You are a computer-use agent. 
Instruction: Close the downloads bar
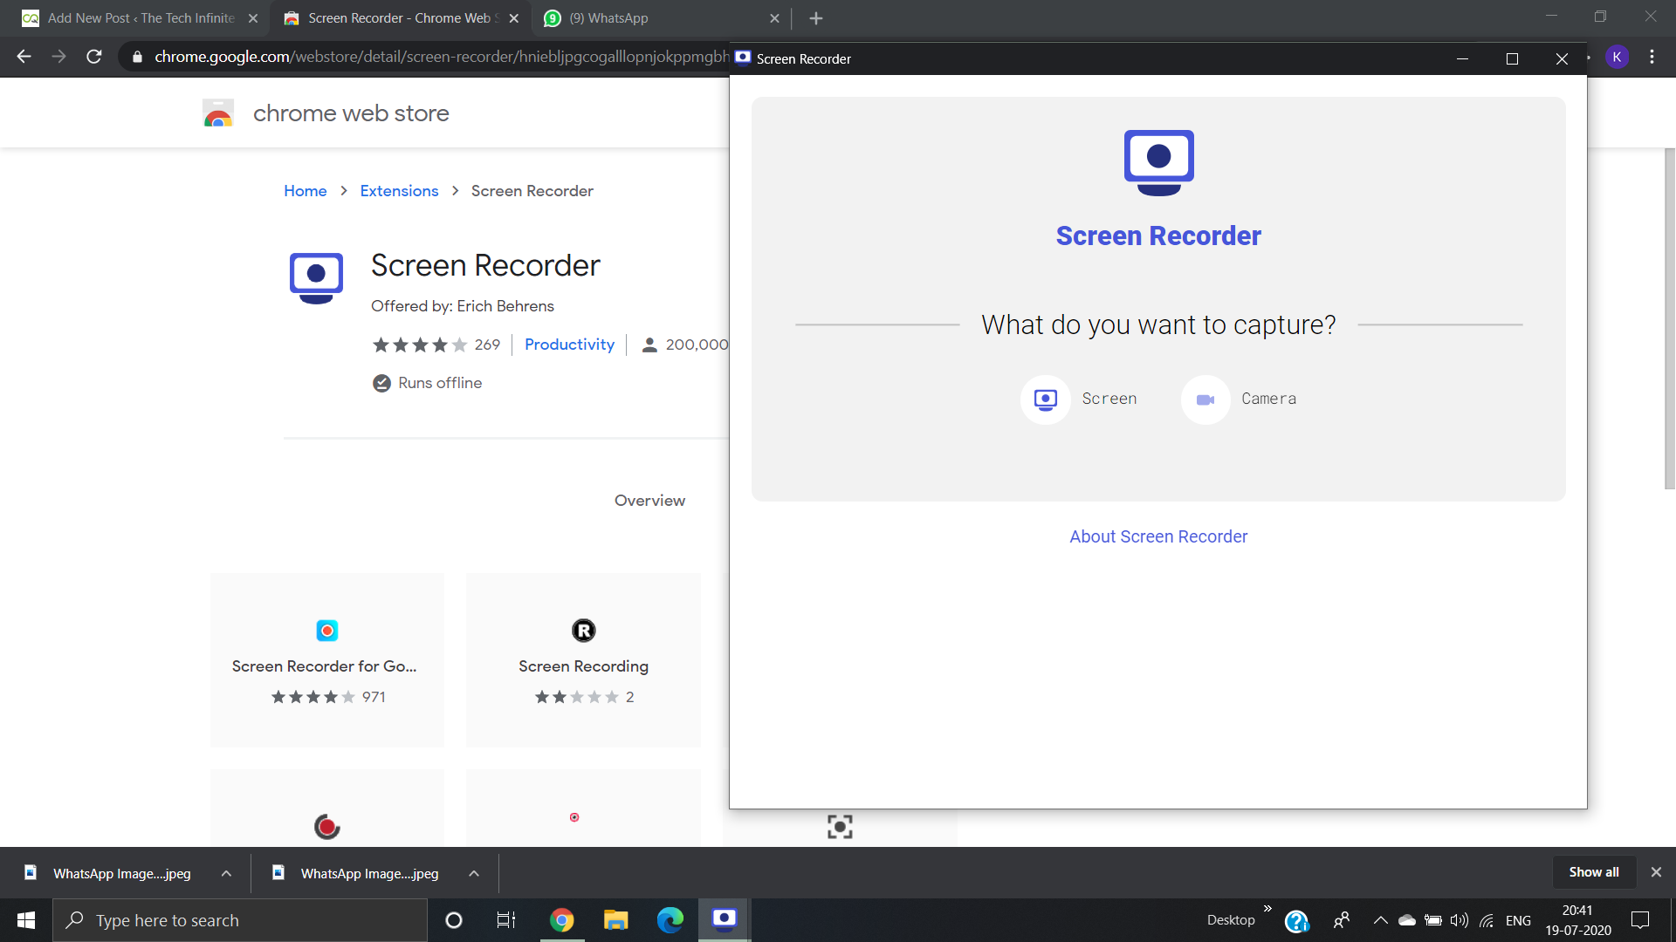coord(1656,872)
